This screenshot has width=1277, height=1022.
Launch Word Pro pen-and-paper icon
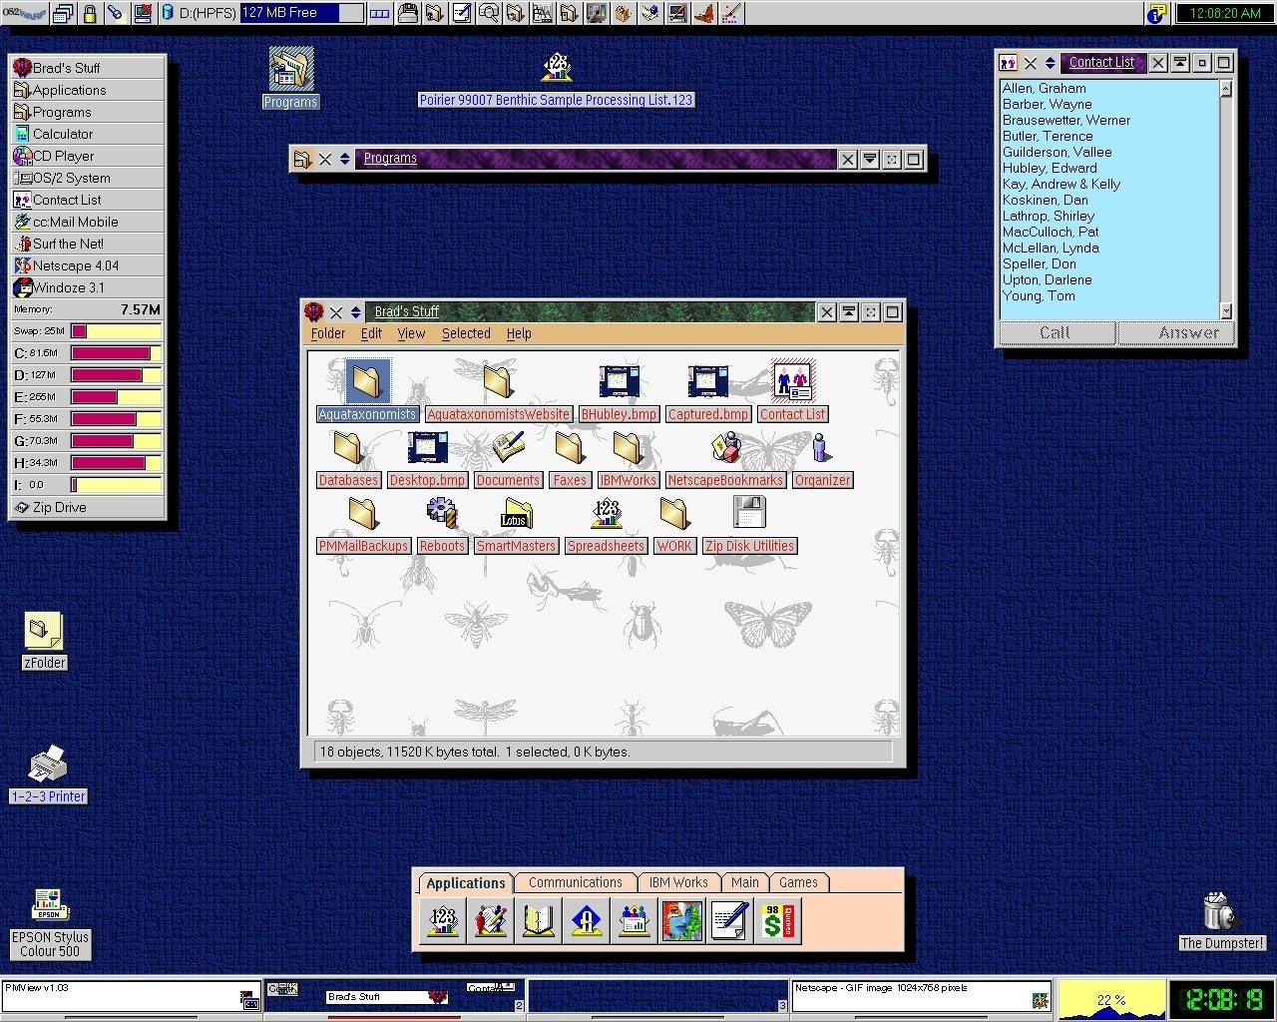[x=729, y=920]
